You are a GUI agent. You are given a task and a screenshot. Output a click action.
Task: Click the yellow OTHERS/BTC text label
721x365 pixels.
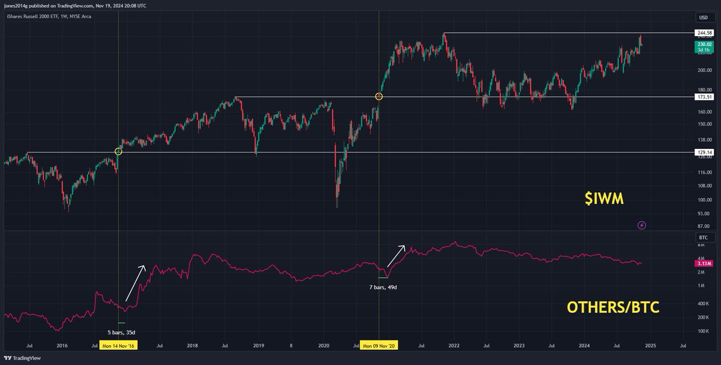pos(613,307)
